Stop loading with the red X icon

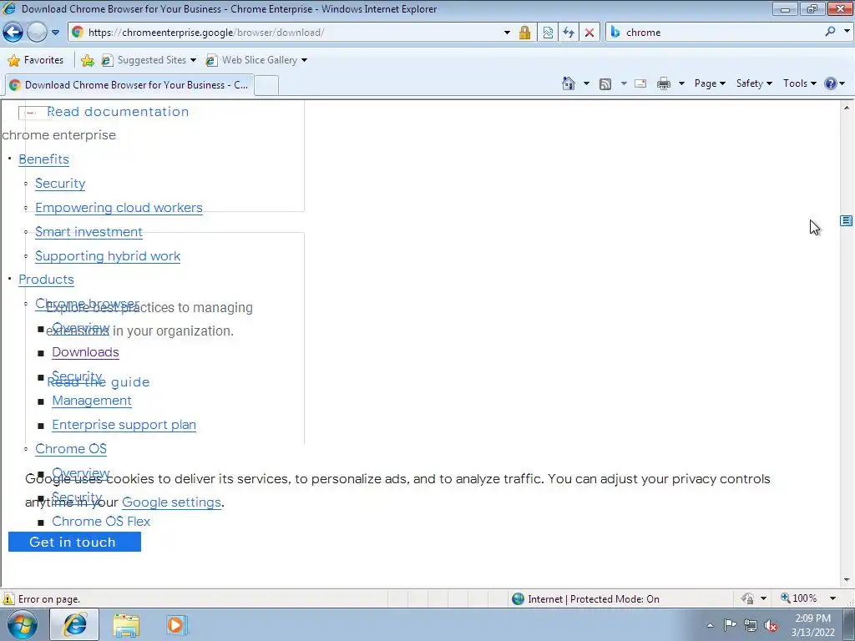tap(589, 33)
